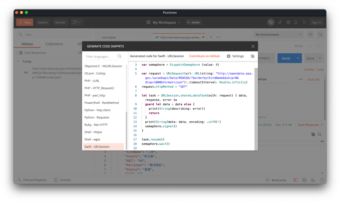Switch to two-pane view icon
The width and height of the screenshot is (340, 202).
pyautogui.click(x=304, y=180)
